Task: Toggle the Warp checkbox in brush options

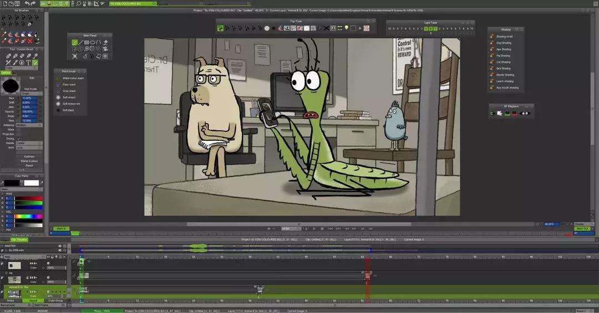Action: (18, 130)
